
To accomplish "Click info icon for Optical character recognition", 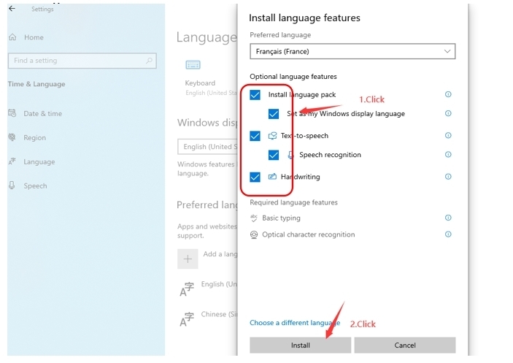I will point(448,234).
